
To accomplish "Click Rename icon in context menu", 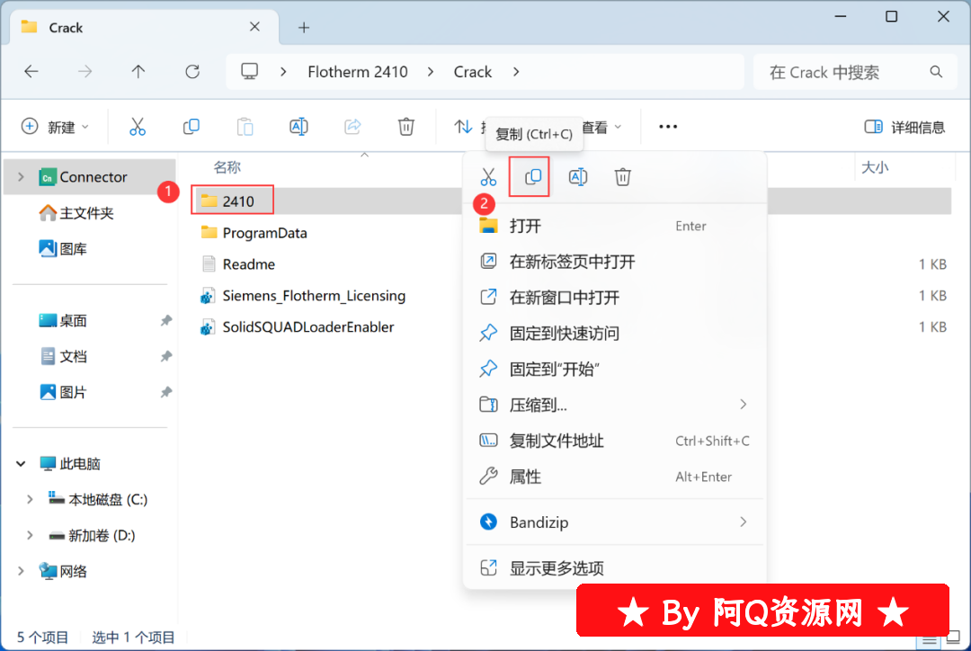I will pyautogui.click(x=578, y=177).
